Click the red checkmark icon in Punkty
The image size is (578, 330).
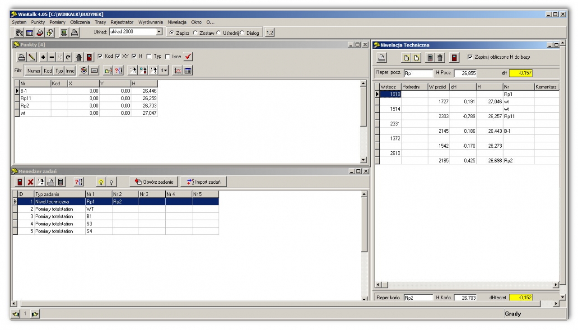click(189, 57)
